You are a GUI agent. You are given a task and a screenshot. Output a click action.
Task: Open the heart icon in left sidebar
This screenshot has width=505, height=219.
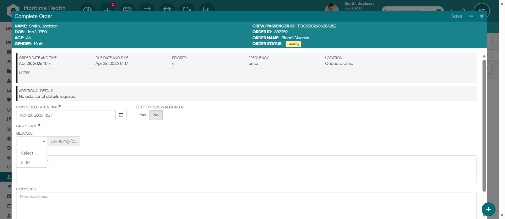[9, 100]
